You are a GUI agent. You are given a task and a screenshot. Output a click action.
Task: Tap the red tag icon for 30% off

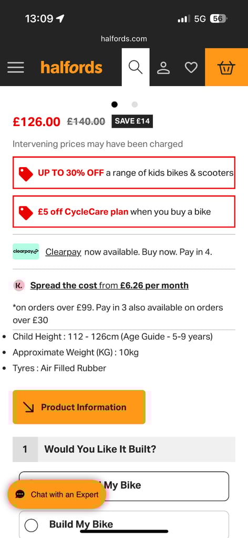pyautogui.click(x=26, y=173)
